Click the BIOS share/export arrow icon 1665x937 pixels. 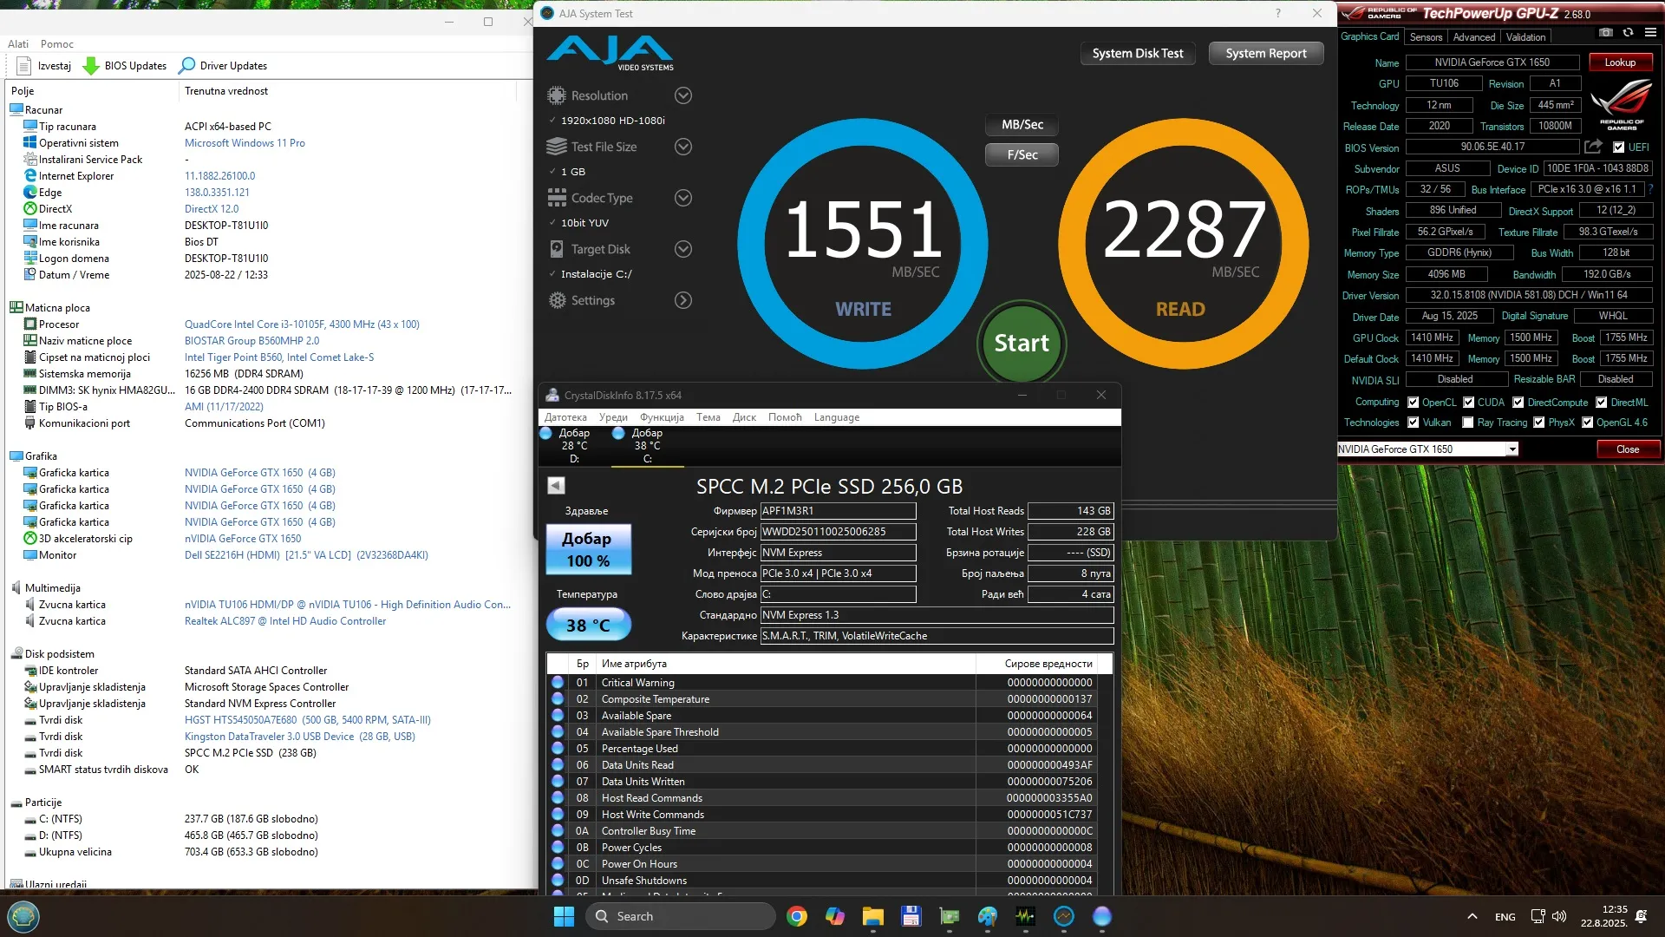[1593, 147]
